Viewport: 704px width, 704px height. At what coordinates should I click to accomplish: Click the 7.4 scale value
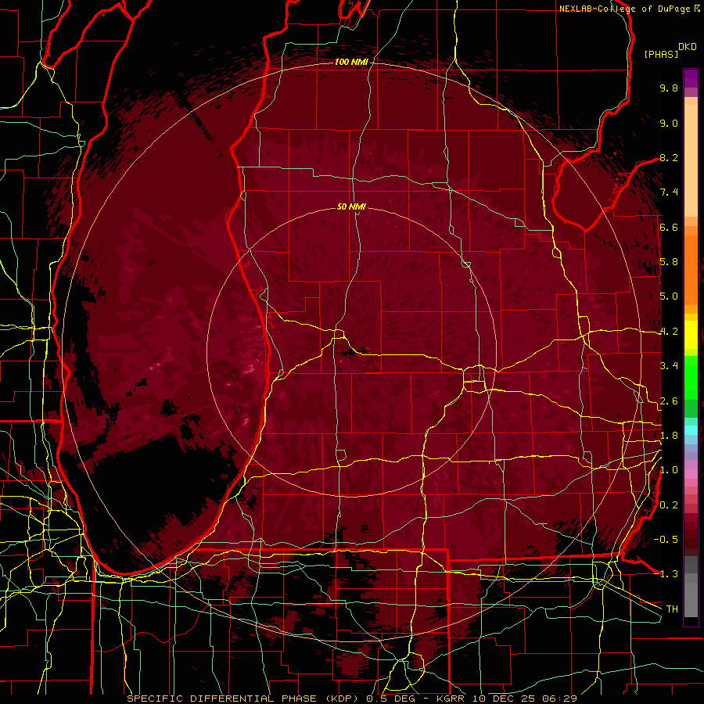[669, 192]
